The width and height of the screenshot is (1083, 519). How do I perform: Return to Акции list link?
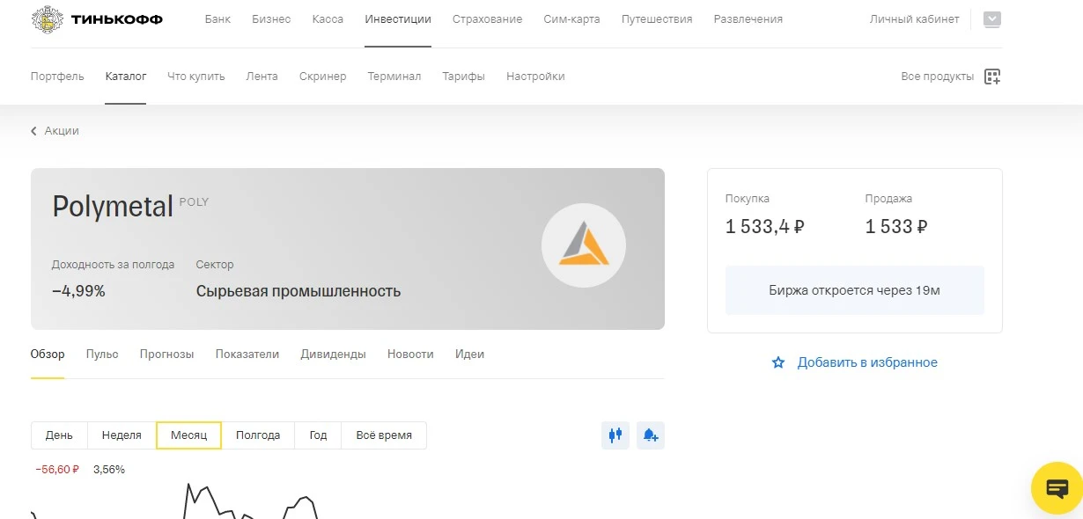[62, 131]
